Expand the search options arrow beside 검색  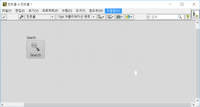[x=149, y=17]
